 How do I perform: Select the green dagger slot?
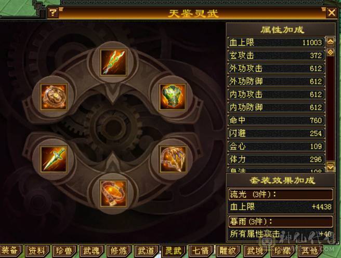pos(54,158)
